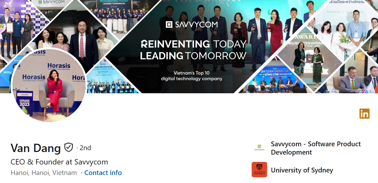Click the University of Sydney crest logo

pyautogui.click(x=259, y=170)
